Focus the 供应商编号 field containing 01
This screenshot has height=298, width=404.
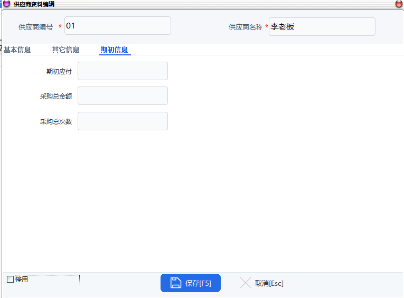pos(118,26)
